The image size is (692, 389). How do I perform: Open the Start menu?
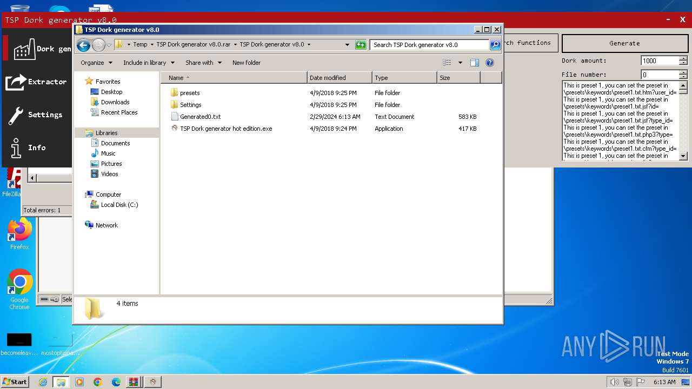(x=15, y=382)
